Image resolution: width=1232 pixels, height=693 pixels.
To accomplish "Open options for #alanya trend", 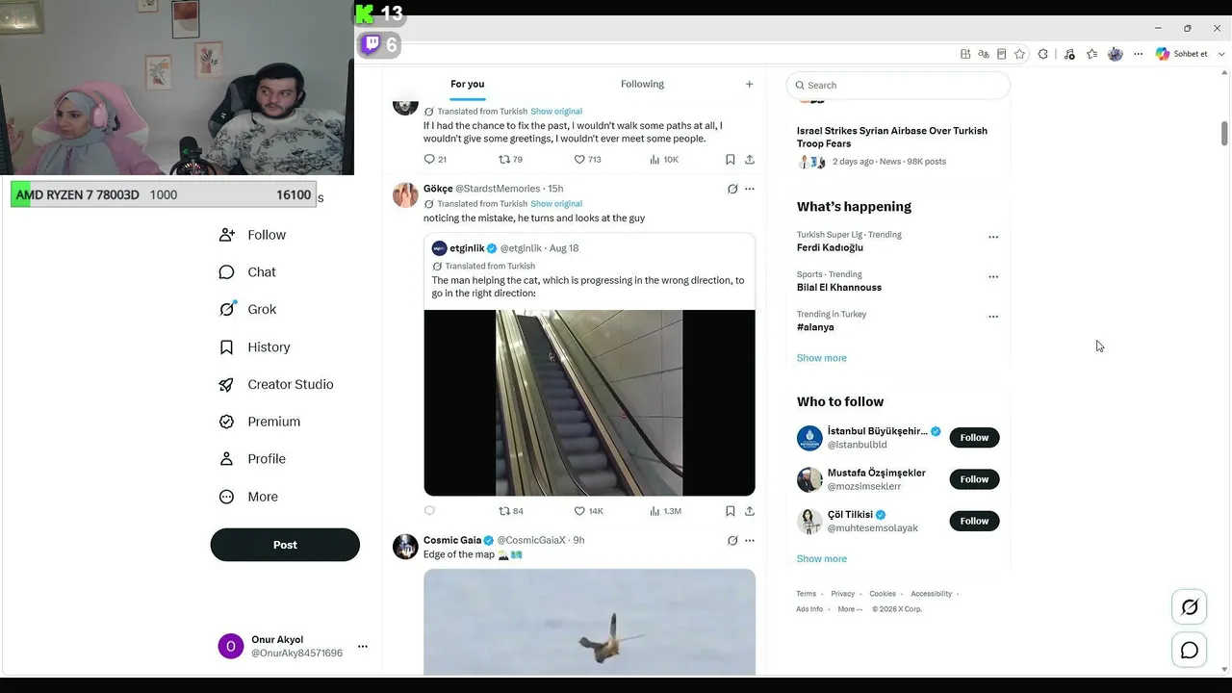I will point(993,317).
